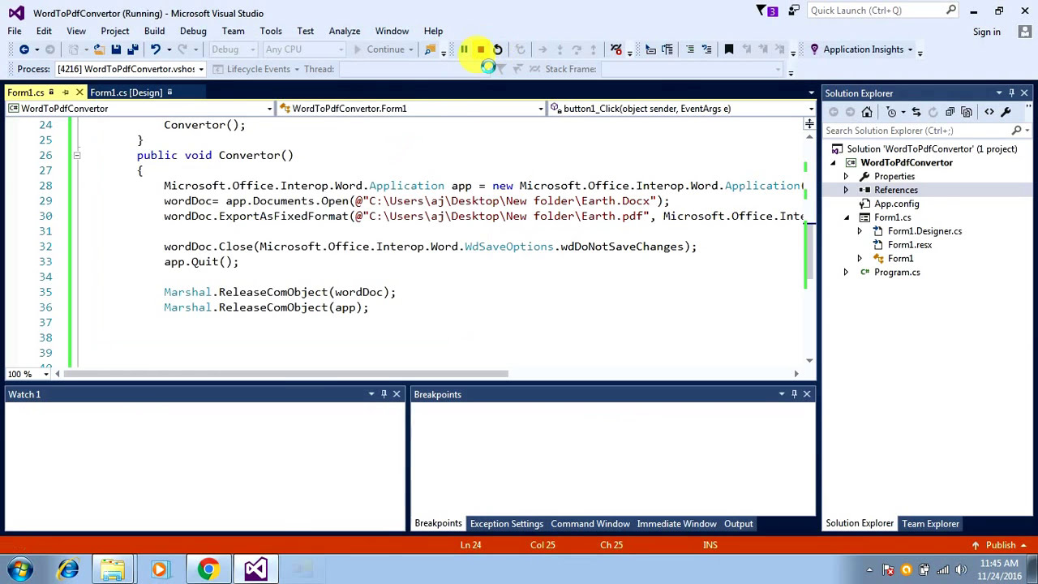Select Form1.resx in Solution Explorer
This screenshot has width=1038, height=584.
(x=909, y=245)
